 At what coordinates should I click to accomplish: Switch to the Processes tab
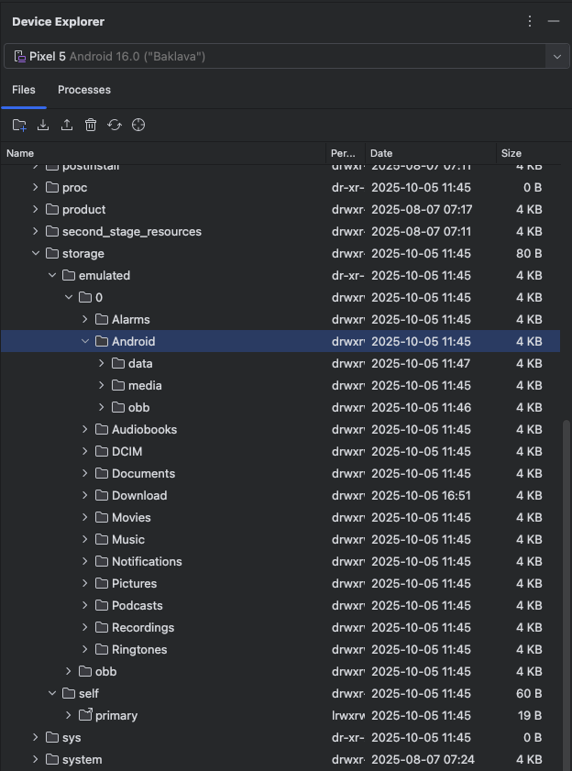[84, 90]
